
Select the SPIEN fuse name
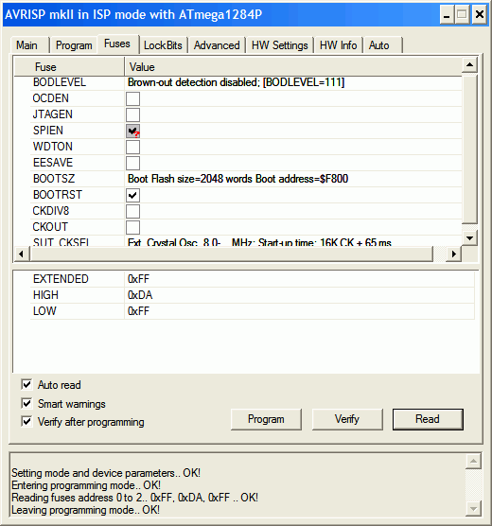(48, 131)
